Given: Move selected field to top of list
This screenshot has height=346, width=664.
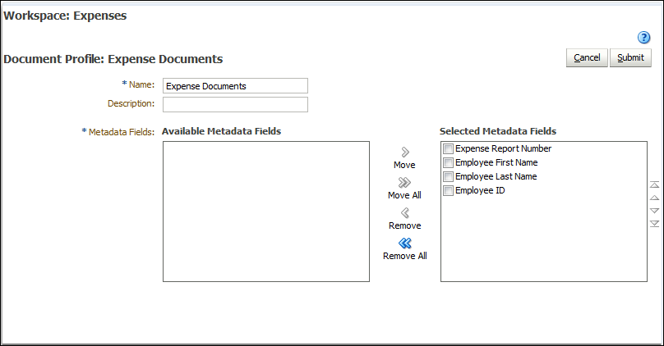Looking at the screenshot, I should click(x=654, y=184).
